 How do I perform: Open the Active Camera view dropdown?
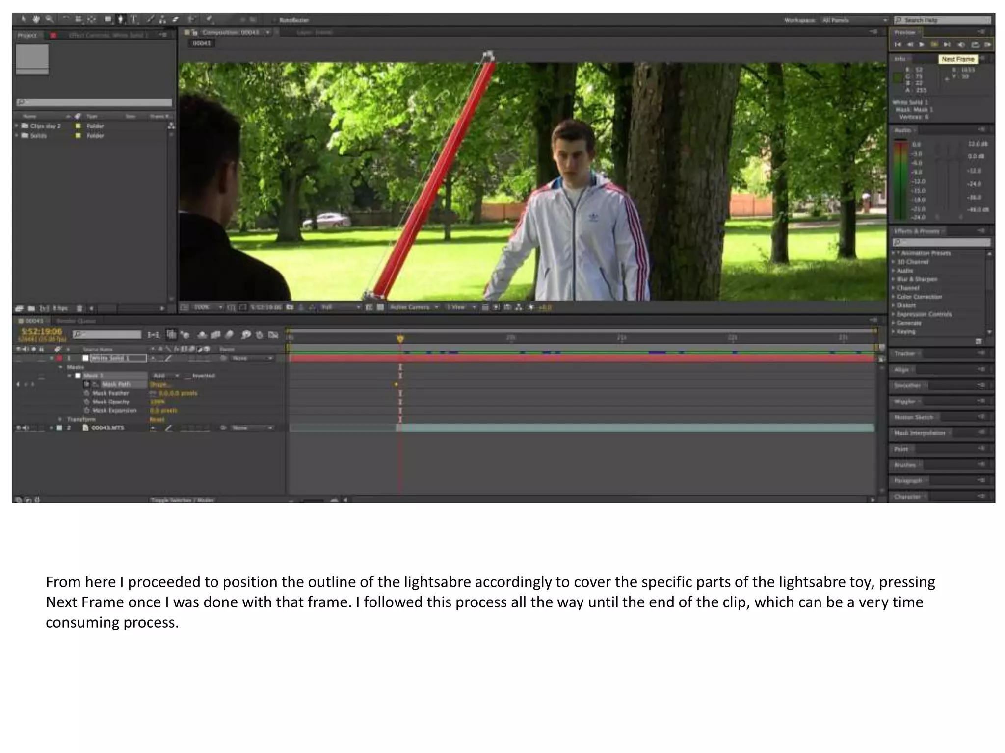click(x=414, y=307)
